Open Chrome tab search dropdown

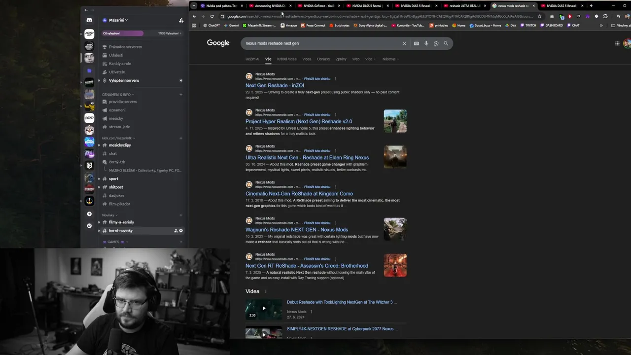point(194,6)
